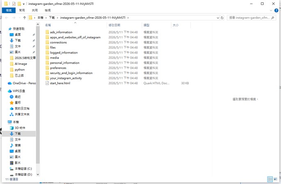Select the files folder icon
Image resolution: width=281 pixels, height=184 pixels.
coord(47,47)
